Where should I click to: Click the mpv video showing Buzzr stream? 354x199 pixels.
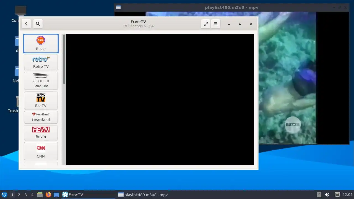pos(287,78)
